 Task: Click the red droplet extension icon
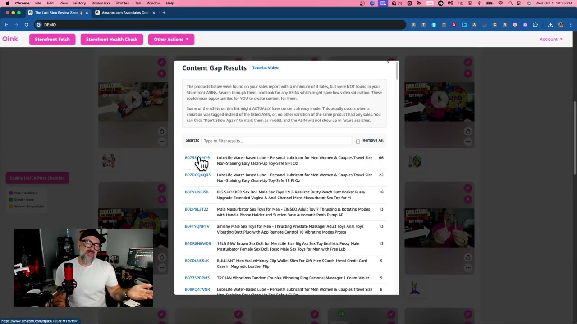coord(454,25)
